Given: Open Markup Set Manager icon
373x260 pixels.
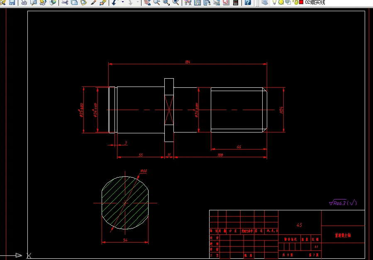Looking at the screenshot, I should pyautogui.click(x=226, y=2).
